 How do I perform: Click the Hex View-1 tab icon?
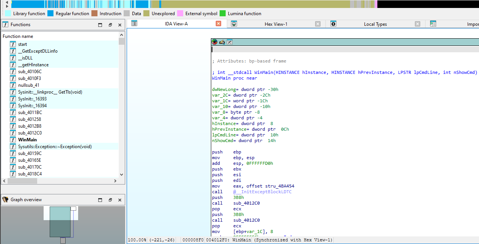pyautogui.click(x=234, y=24)
